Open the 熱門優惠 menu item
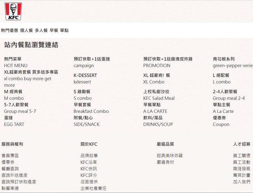253x193 pixels. [9, 30]
